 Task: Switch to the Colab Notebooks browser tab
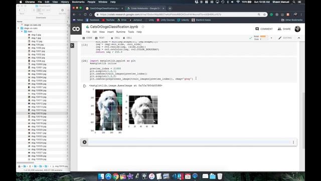(145, 9)
